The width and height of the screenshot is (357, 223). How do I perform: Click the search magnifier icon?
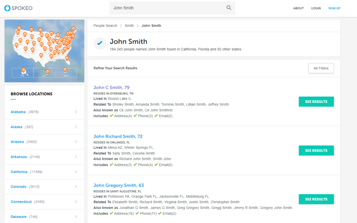[229, 8]
